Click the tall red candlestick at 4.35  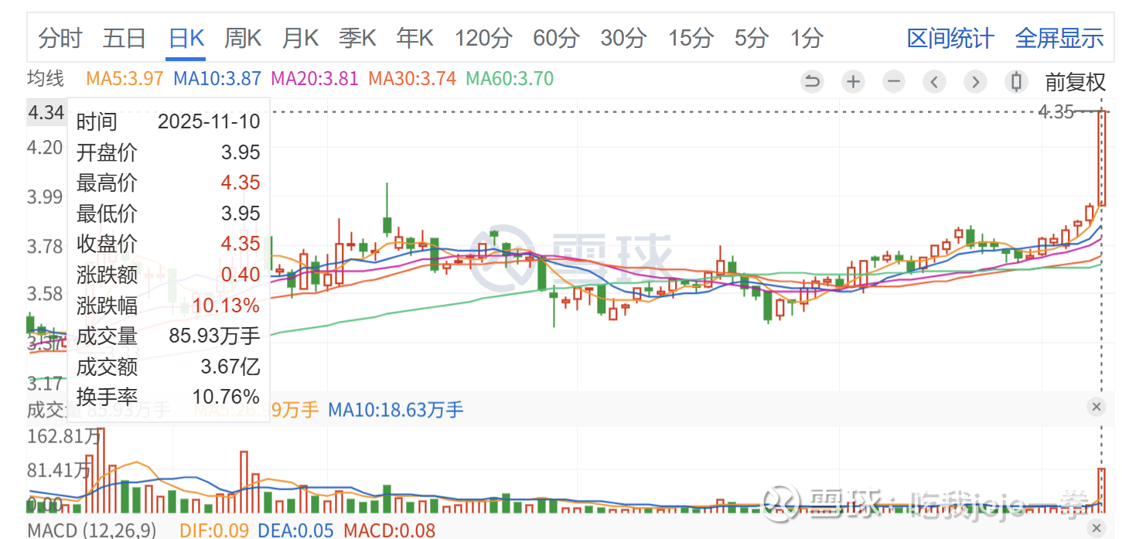point(1102,159)
